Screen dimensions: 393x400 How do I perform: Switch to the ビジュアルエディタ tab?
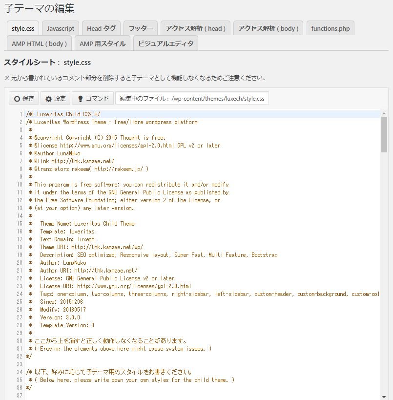[x=166, y=43]
